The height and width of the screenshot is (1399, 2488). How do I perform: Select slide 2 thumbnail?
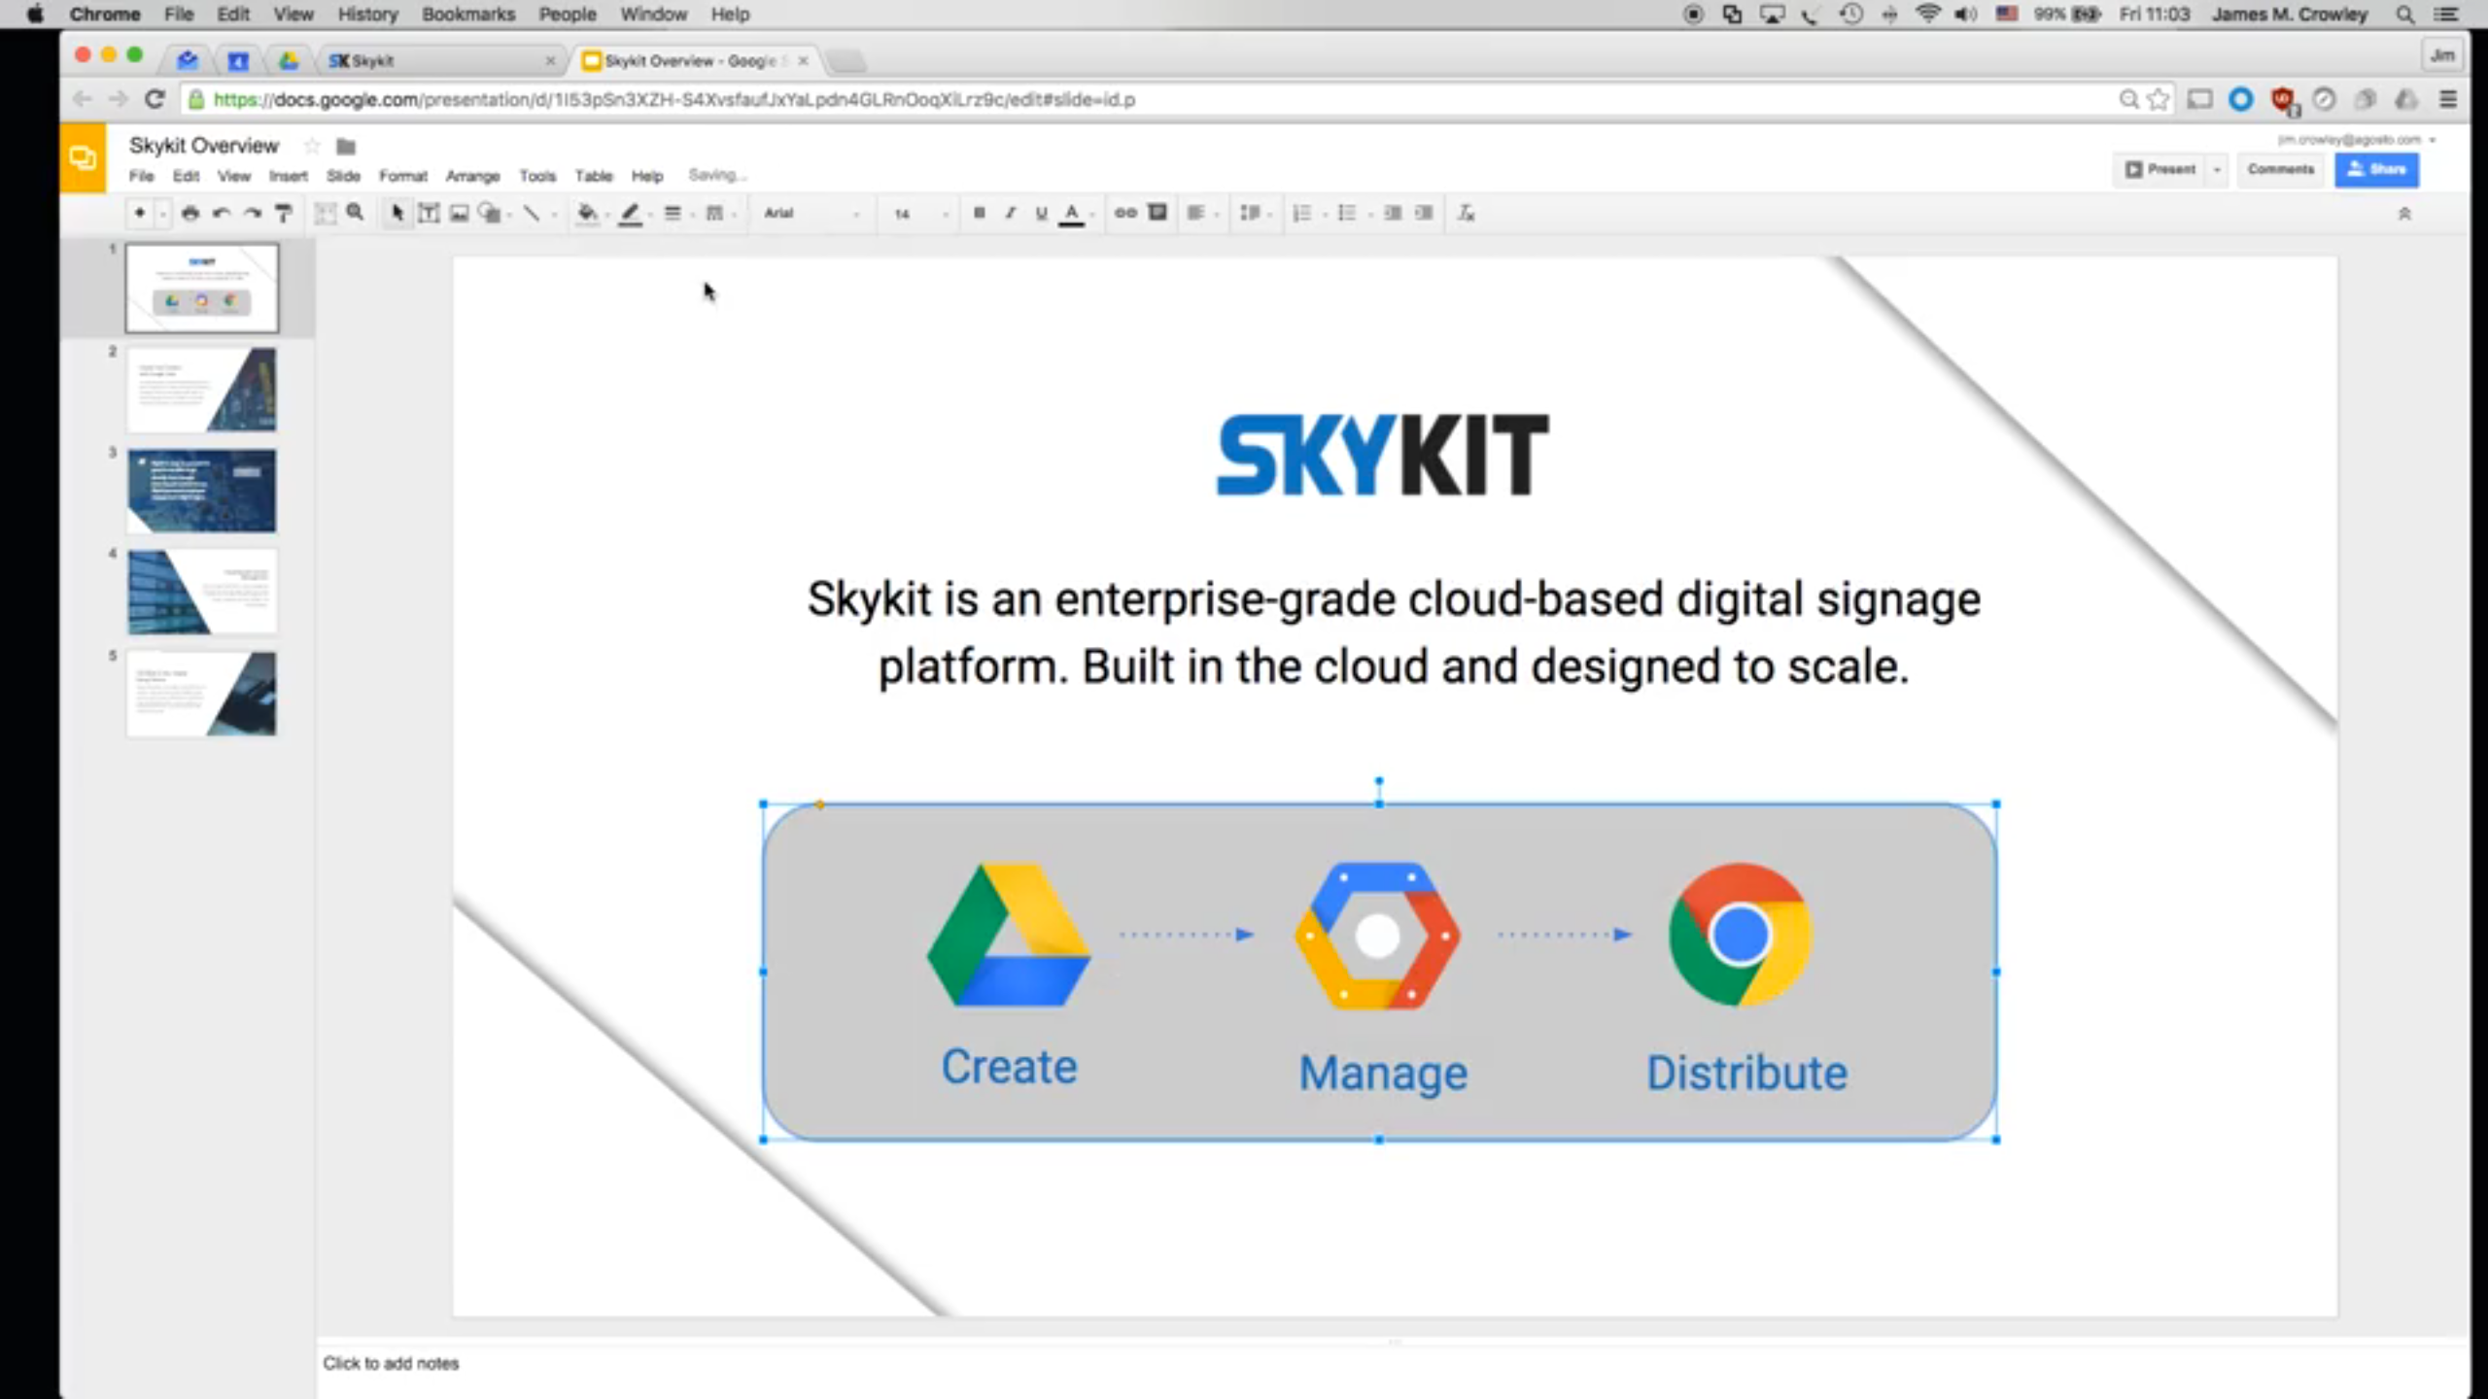pos(201,390)
